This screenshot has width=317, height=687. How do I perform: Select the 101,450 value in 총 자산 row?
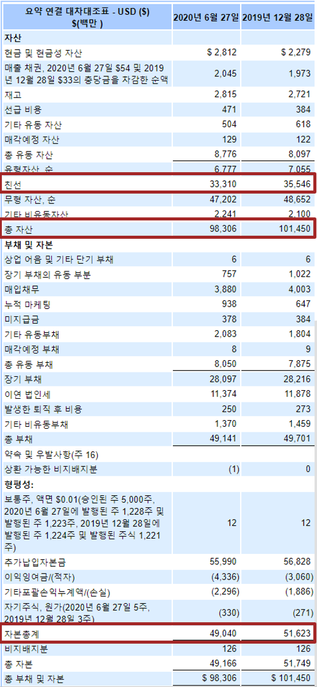coord(296,229)
